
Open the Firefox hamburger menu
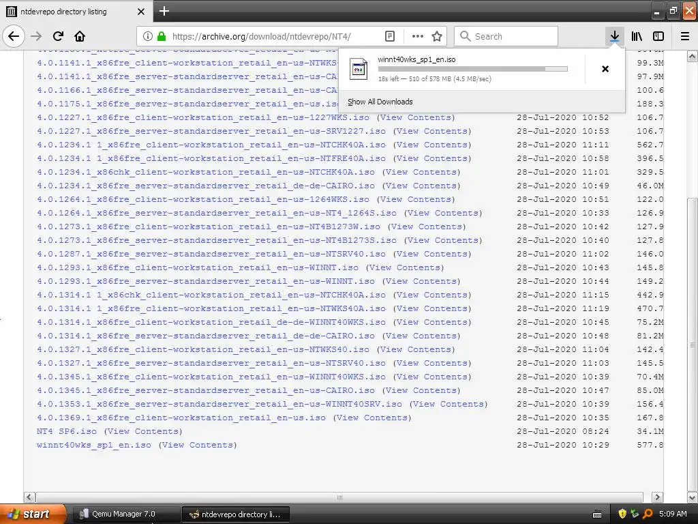[x=685, y=36]
